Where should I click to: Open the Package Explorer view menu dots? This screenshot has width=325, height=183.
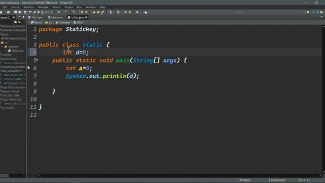(24, 22)
